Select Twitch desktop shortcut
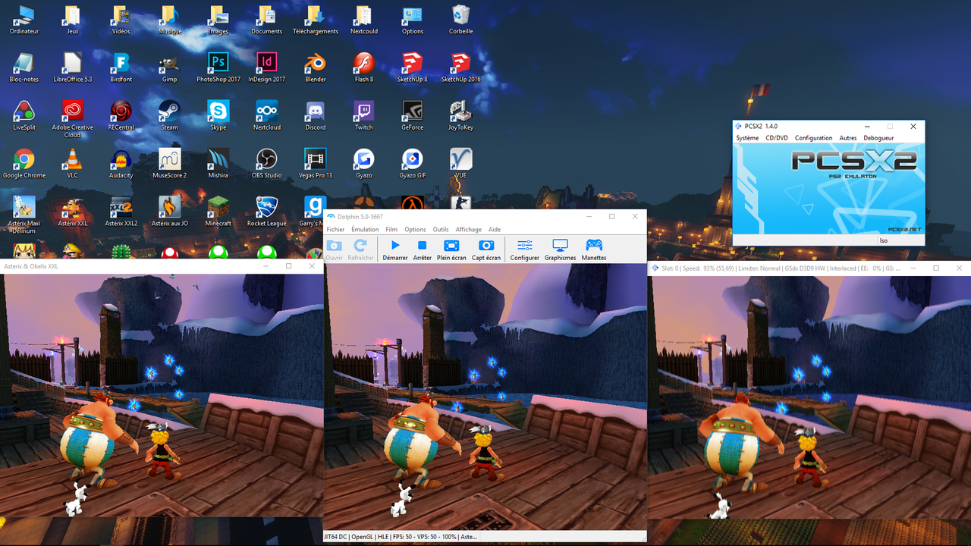The image size is (971, 546). (364, 115)
